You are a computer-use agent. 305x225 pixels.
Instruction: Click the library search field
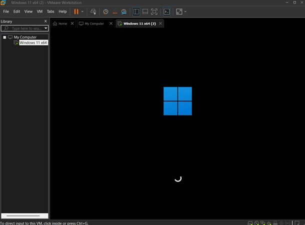pyautogui.click(x=24, y=28)
